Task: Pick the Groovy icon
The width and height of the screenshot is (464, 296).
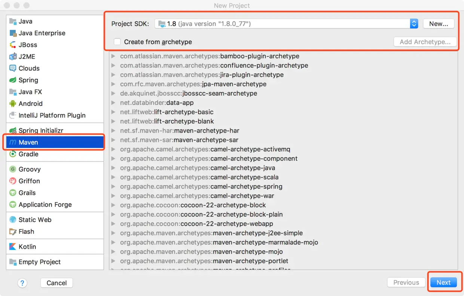Action: pyautogui.click(x=13, y=169)
